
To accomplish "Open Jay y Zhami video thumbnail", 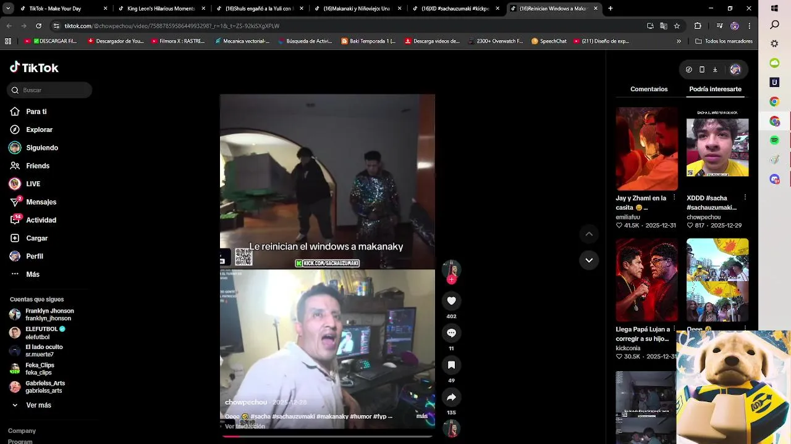I will (x=646, y=149).
